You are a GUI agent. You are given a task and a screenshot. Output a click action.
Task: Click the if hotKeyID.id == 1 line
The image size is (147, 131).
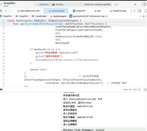(x=45, y=50)
